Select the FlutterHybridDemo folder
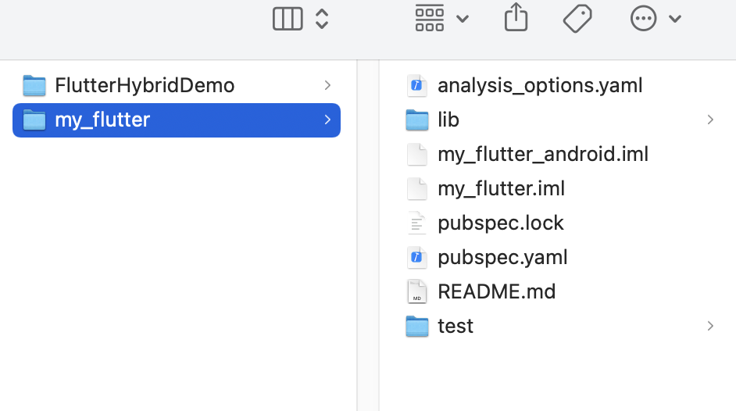This screenshot has height=411, width=736. 145,85
